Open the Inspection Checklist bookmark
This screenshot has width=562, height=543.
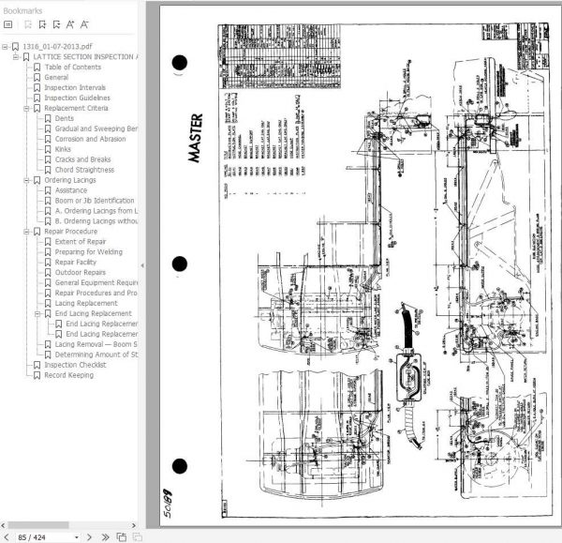[75, 365]
